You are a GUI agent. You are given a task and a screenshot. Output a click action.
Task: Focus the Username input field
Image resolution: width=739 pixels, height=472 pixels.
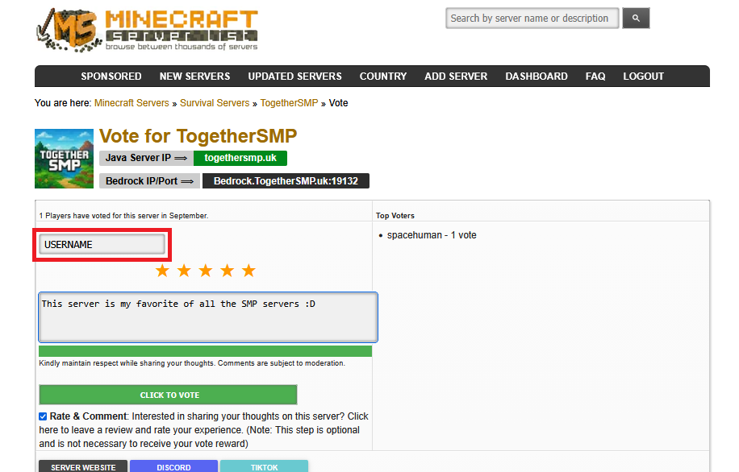pyautogui.click(x=102, y=245)
